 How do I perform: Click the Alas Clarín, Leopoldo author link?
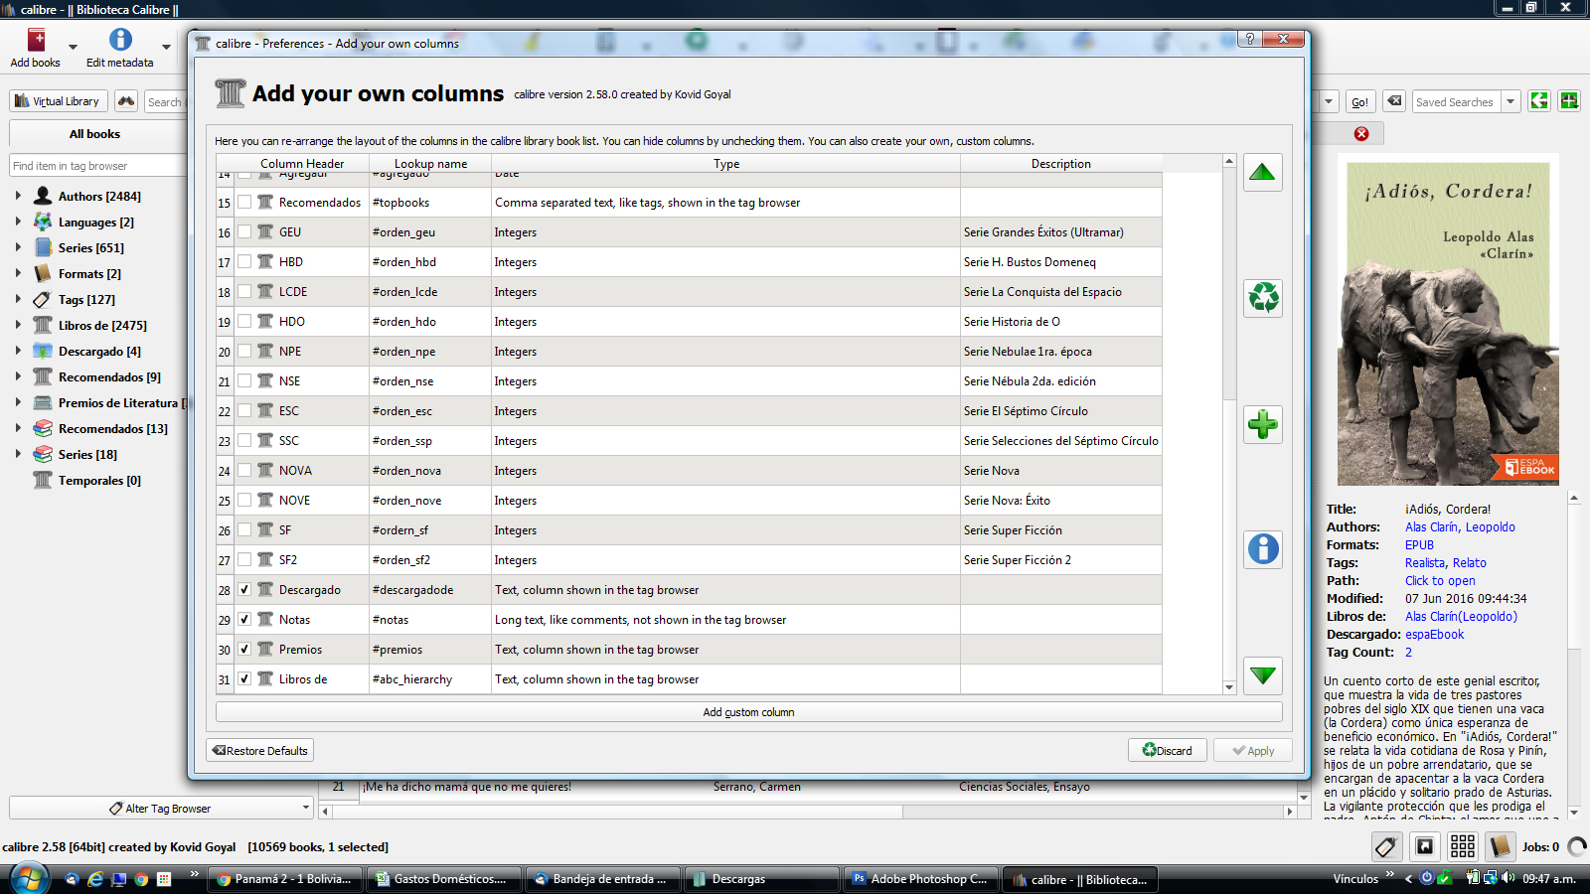[x=1460, y=527]
